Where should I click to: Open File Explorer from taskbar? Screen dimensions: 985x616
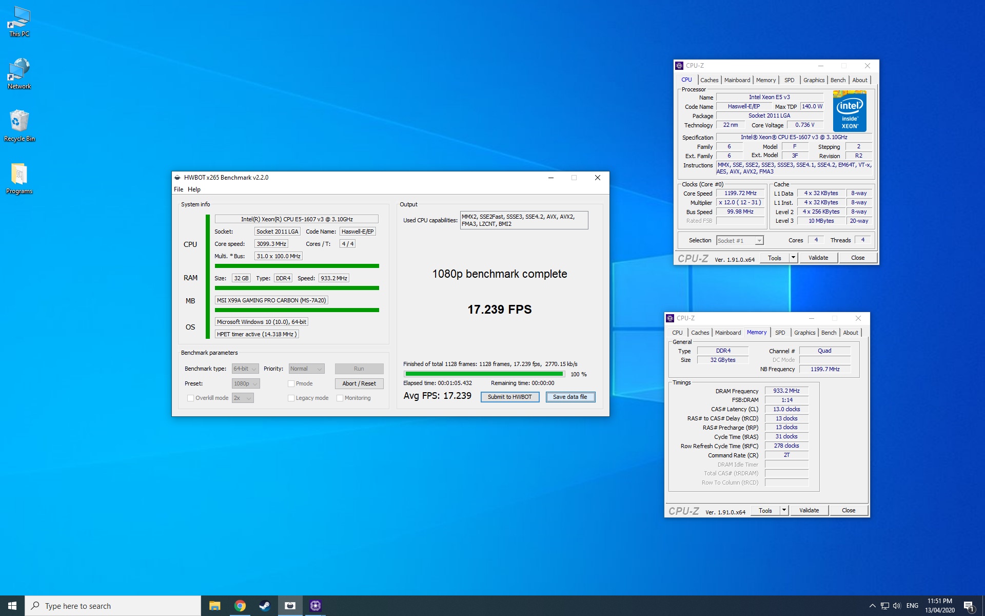214,606
